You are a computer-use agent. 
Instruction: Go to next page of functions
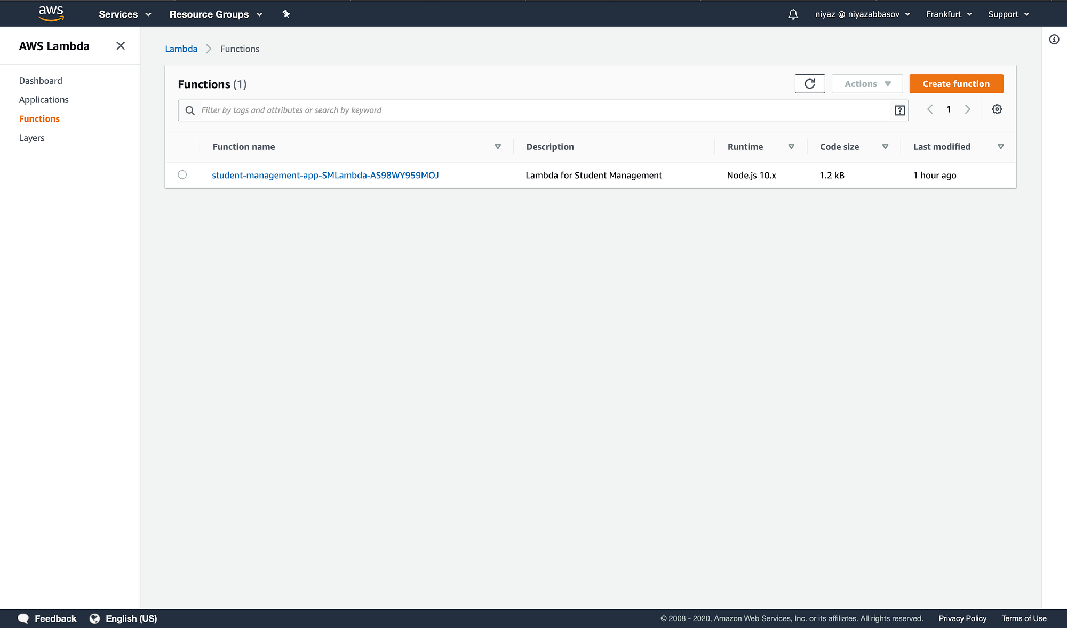968,109
